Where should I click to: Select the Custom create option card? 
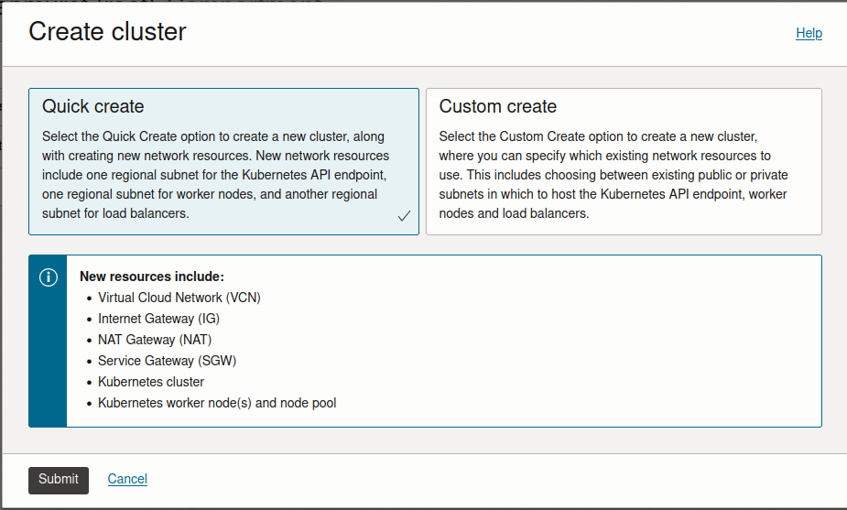point(624,161)
